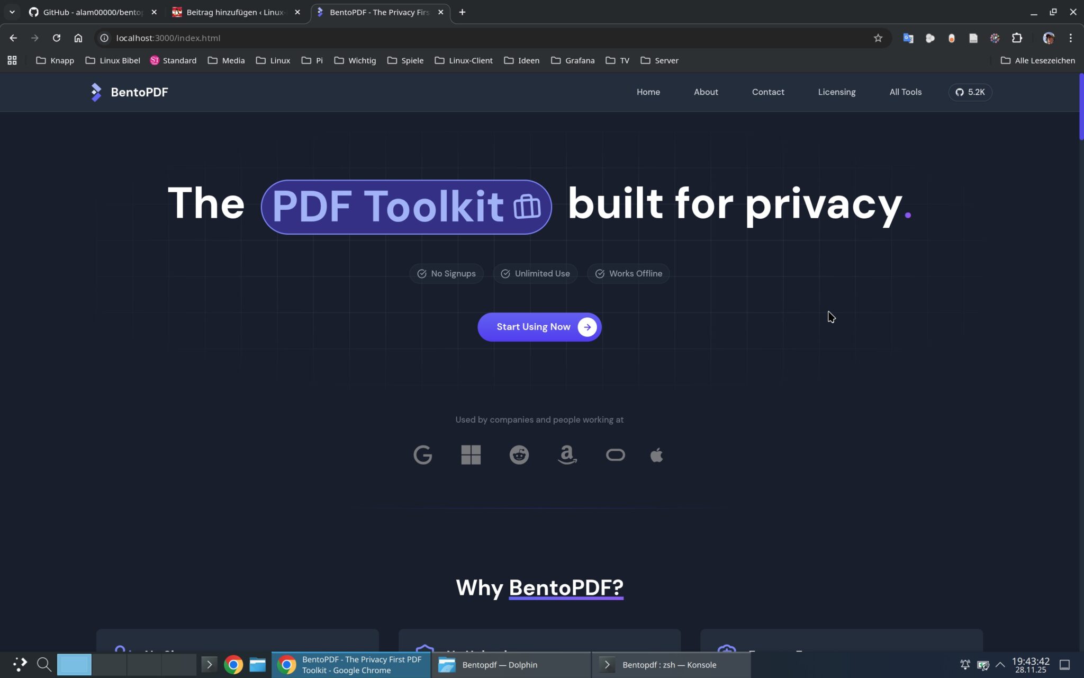
Task: Click the Amazon company logo
Action: point(567,454)
